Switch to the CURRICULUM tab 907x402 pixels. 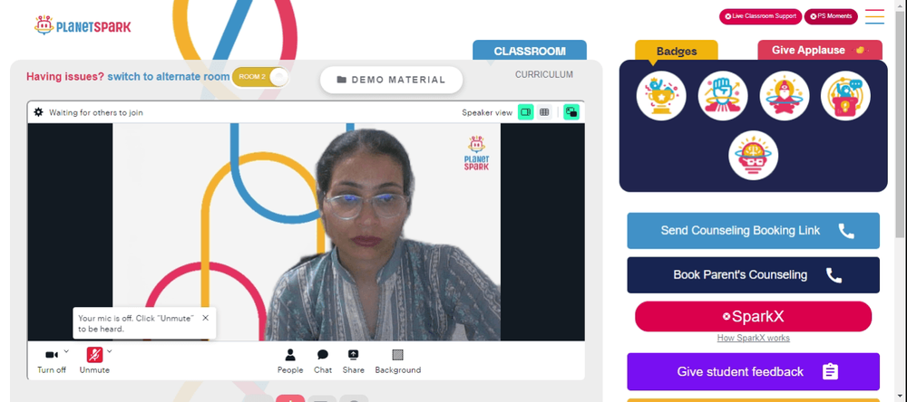pos(543,74)
